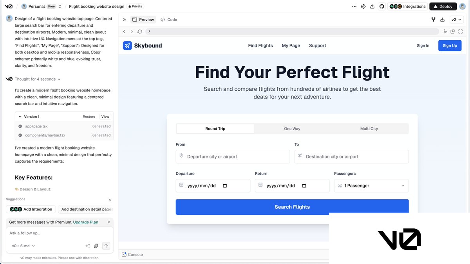Open Find Flights nav link
The image size is (470, 264).
(260, 46)
